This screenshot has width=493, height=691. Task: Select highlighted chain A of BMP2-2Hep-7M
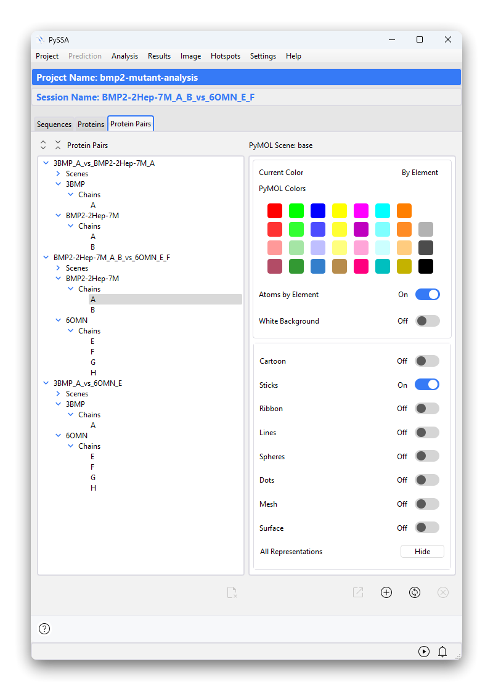(x=166, y=299)
